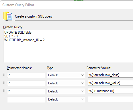Click the Custom Query label

[x=13, y=27]
